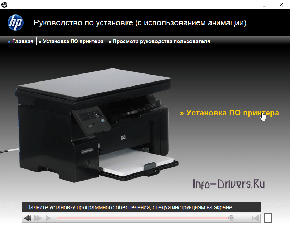The image size is (290, 227).
Task: Open "Установка ПО принтера" from navigation bar
Action: pyautogui.click(x=71, y=41)
